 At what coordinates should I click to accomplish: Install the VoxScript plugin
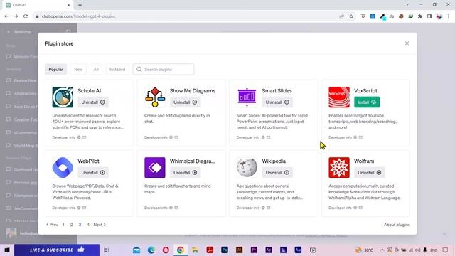367,102
